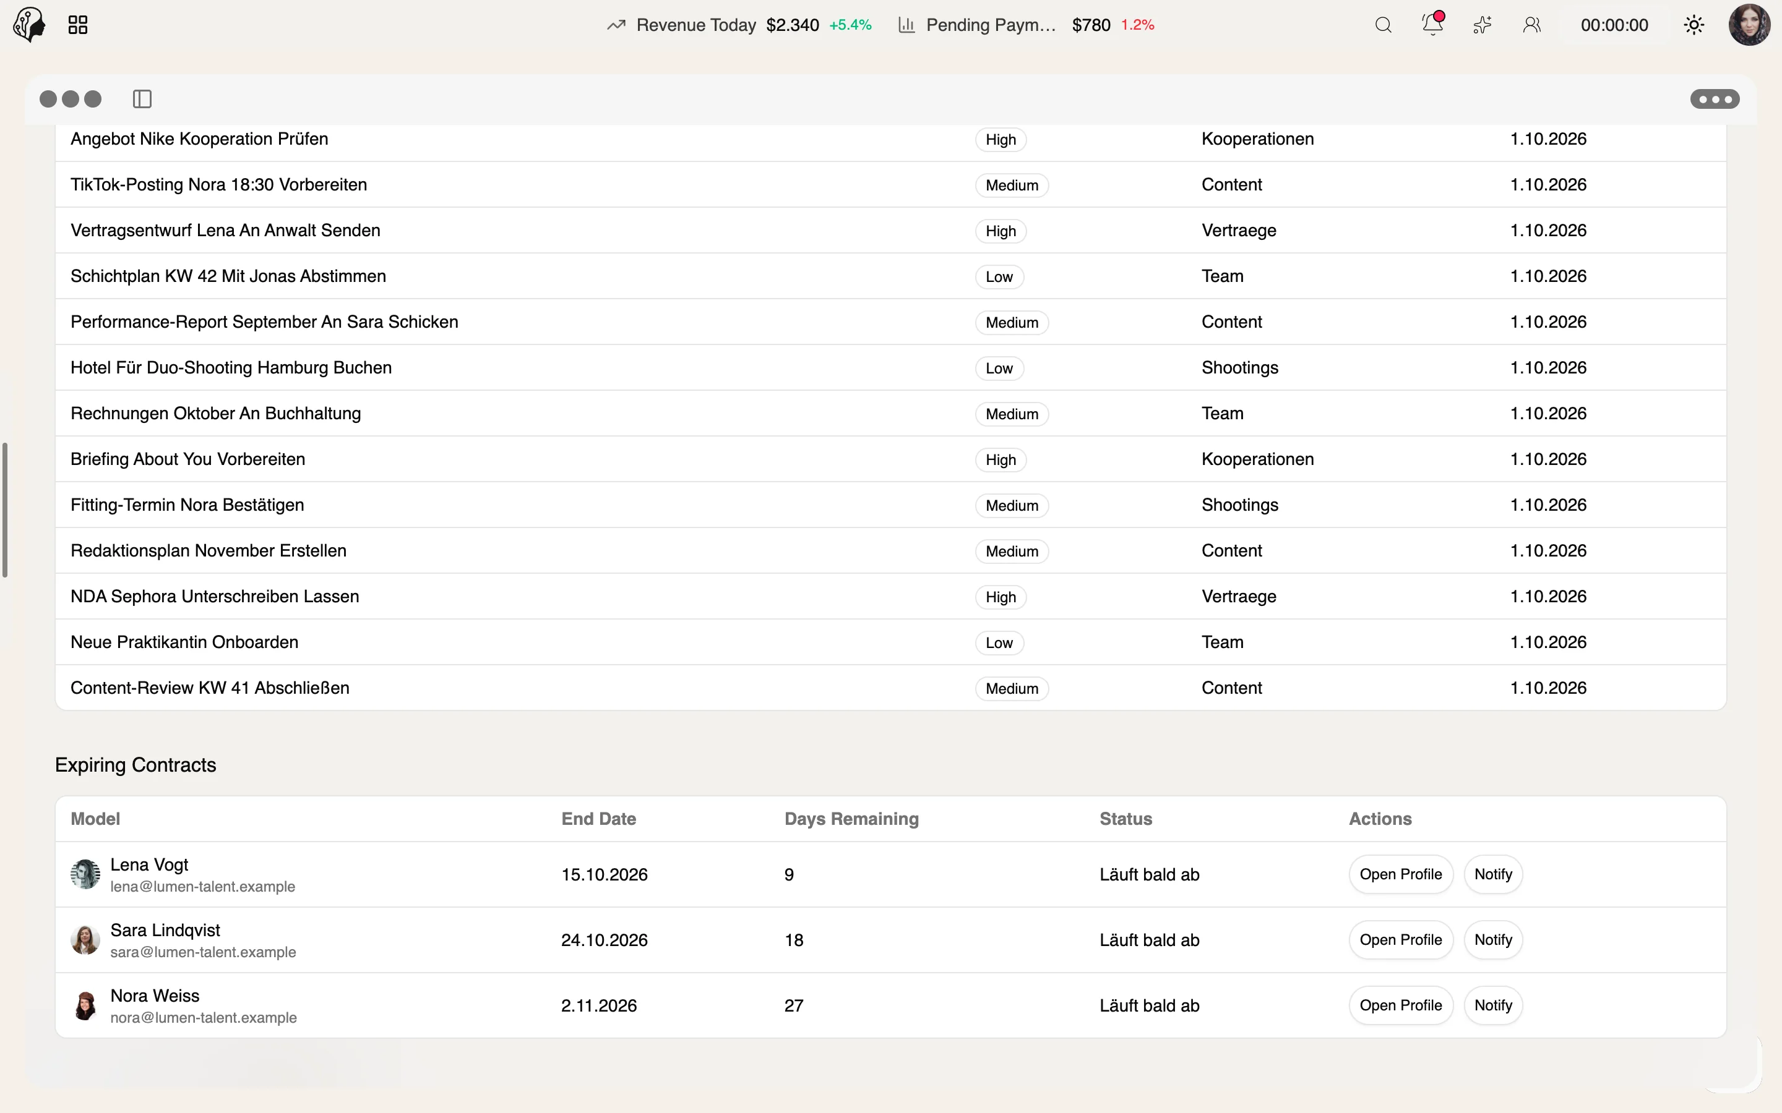Open Profile for Nora Weiss
1782x1113 pixels.
click(1401, 1005)
